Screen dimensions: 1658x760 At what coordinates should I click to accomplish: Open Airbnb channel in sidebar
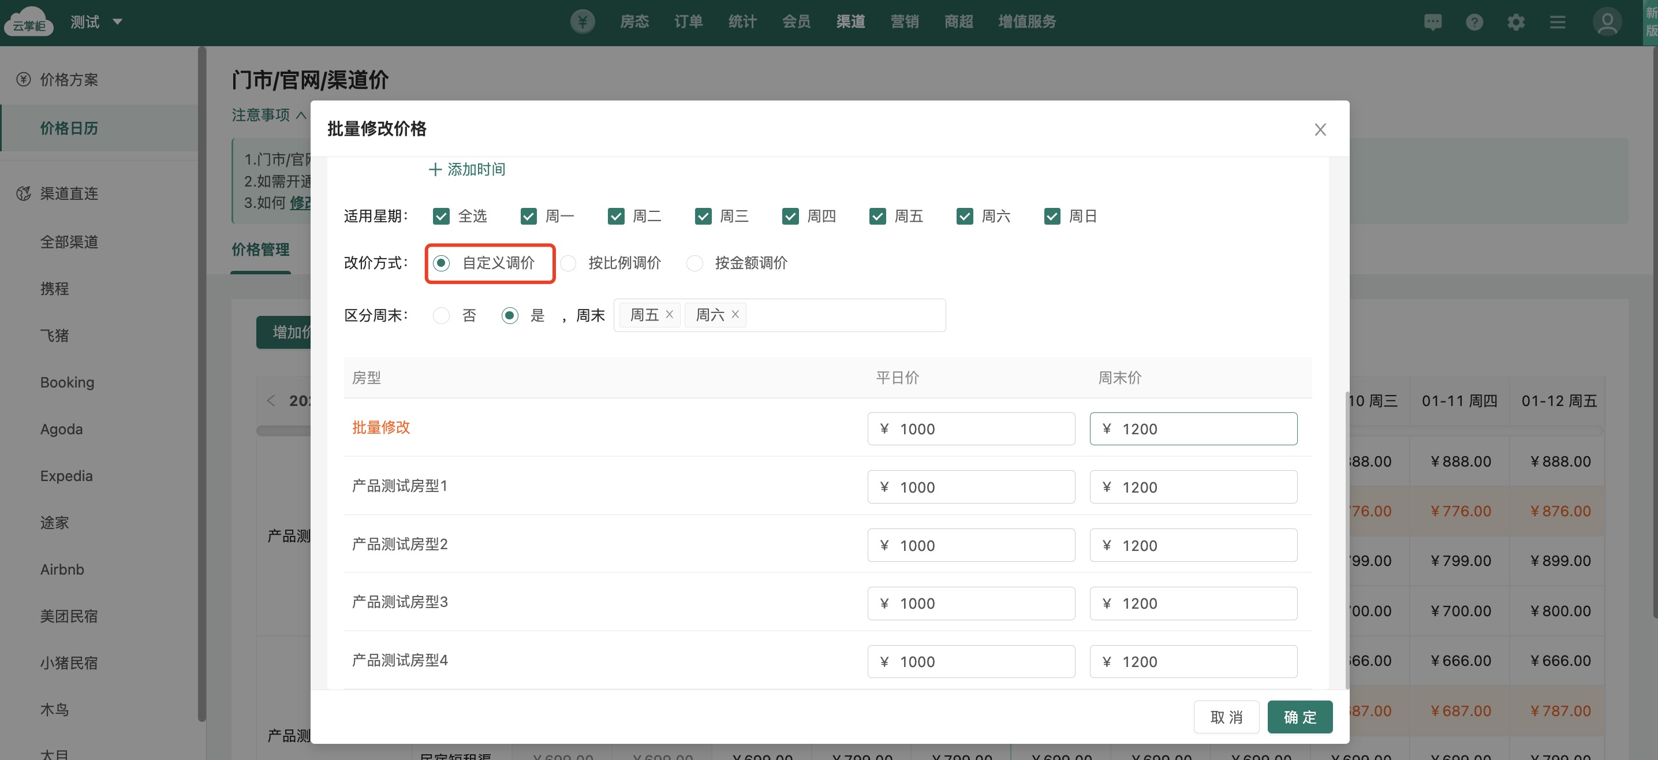[62, 569]
